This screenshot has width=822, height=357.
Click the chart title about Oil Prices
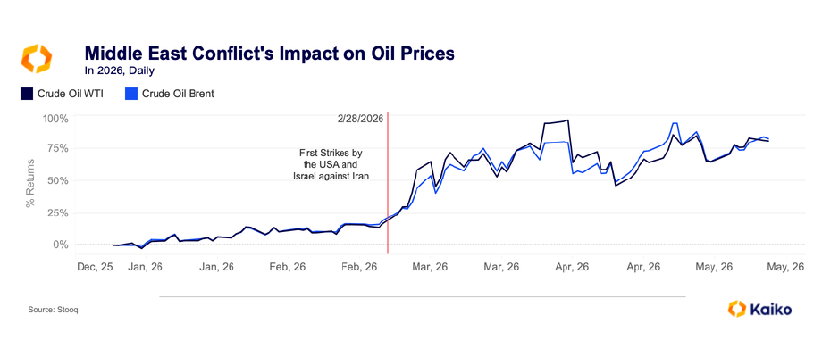[x=270, y=54]
